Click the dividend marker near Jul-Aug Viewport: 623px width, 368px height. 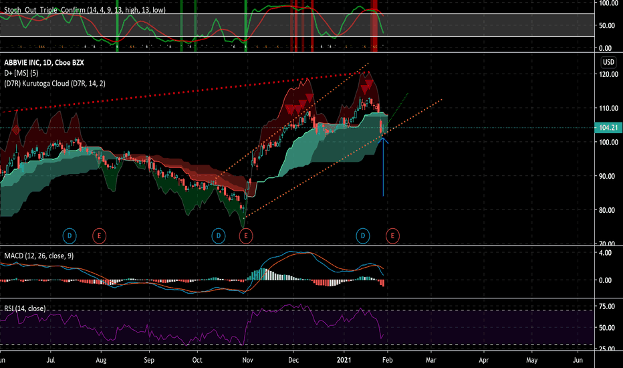point(69,236)
